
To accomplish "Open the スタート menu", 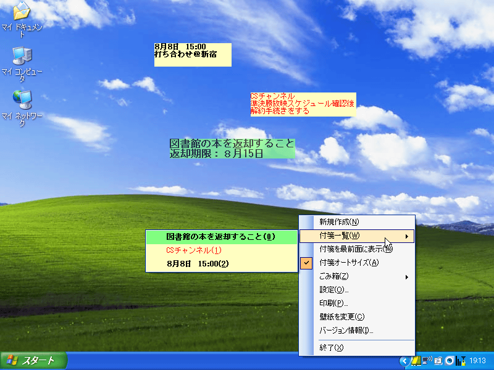I will (x=34, y=361).
